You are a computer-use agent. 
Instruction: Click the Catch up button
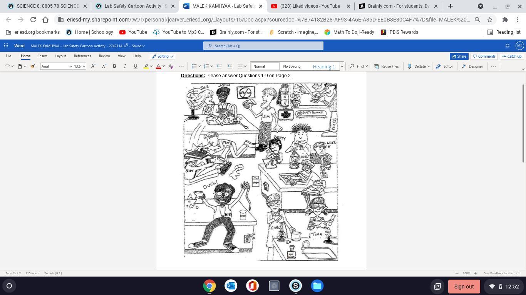[511, 56]
